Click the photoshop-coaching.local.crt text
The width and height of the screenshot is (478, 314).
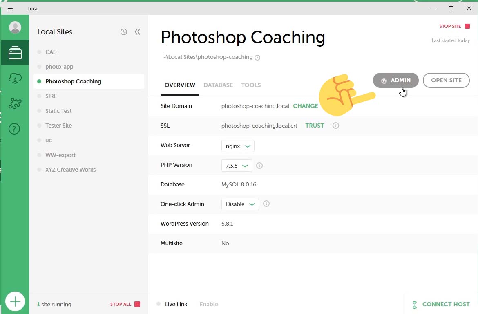(259, 126)
